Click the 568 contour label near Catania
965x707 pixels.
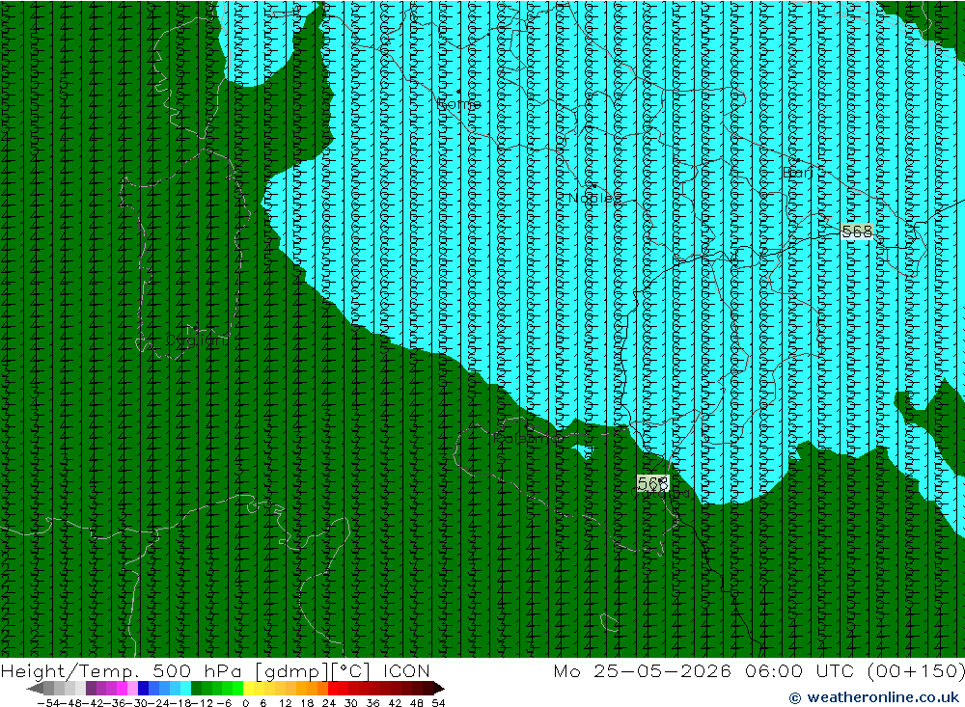click(x=652, y=483)
